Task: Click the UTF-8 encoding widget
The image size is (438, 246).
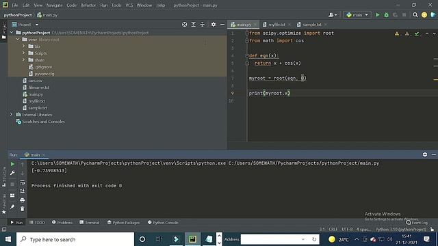Action: [x=347, y=230]
